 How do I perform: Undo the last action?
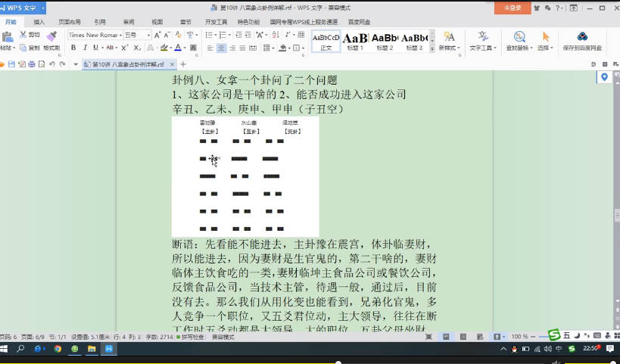click(x=51, y=64)
